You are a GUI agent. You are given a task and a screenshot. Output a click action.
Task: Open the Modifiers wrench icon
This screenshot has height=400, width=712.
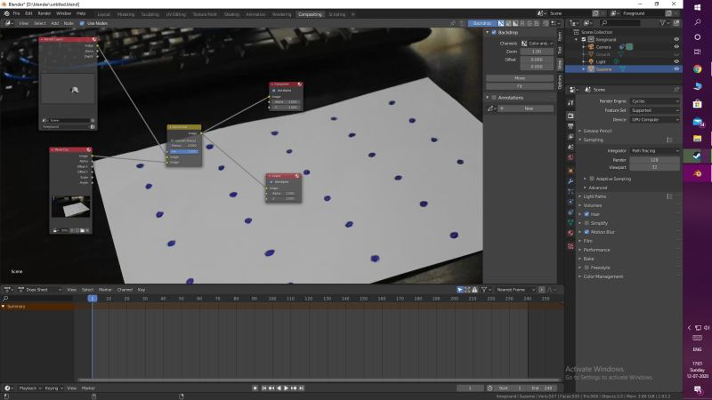coord(570,181)
